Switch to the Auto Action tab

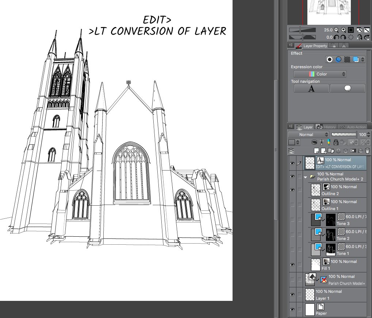pos(352,127)
